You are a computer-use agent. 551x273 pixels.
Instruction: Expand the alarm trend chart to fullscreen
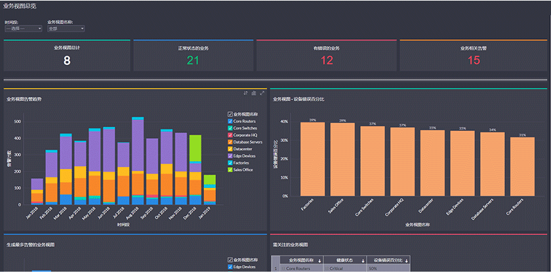pyautogui.click(x=262, y=93)
